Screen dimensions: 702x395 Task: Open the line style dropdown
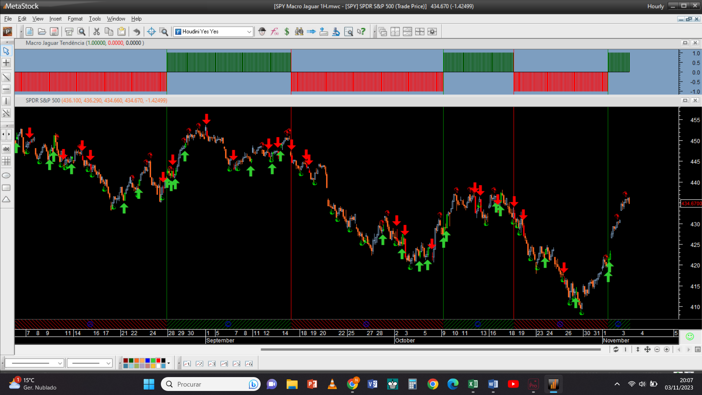[x=60, y=363]
